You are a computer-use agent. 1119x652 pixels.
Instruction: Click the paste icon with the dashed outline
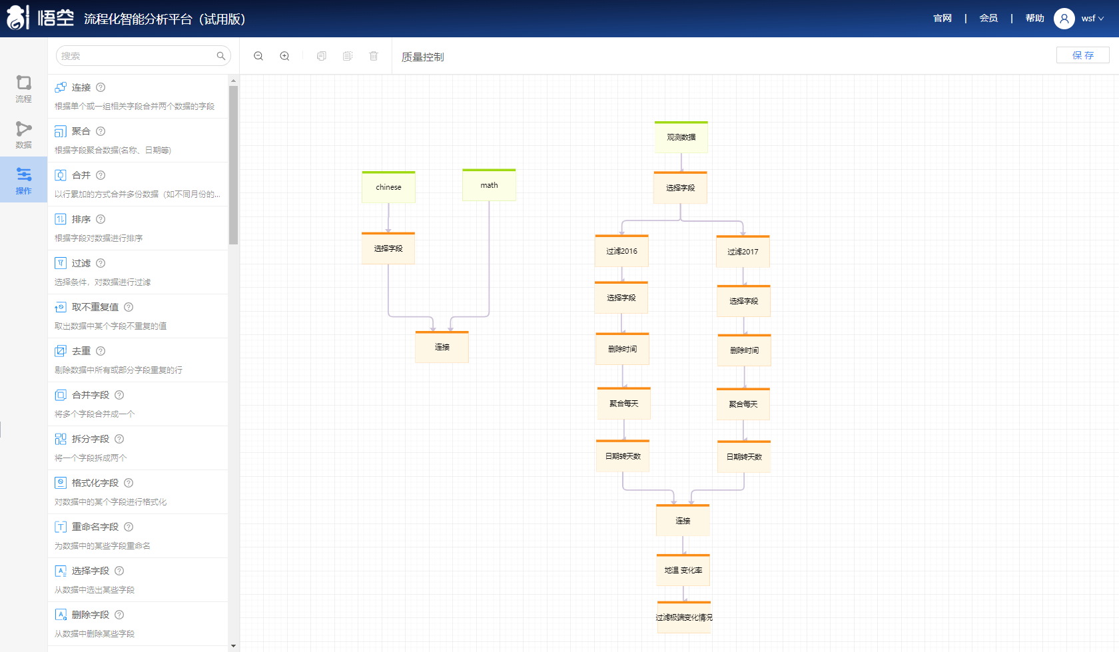[348, 56]
